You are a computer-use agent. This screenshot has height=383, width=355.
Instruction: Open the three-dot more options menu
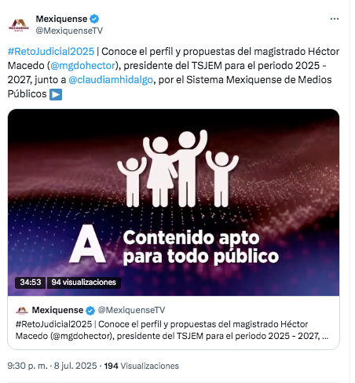pyautogui.click(x=335, y=19)
